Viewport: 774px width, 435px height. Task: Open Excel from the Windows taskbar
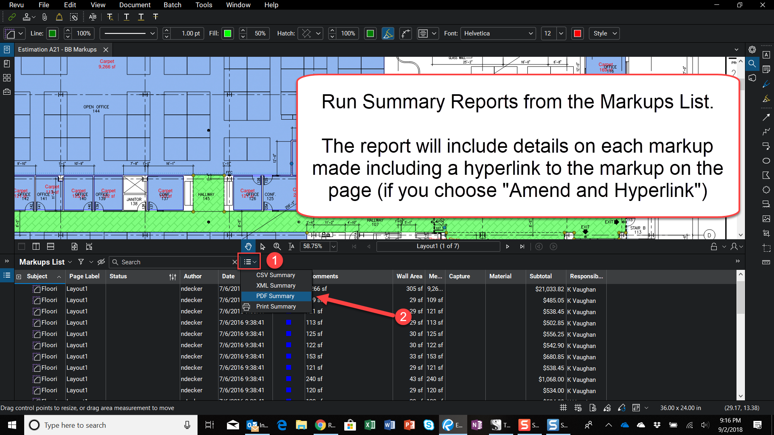[x=370, y=425]
